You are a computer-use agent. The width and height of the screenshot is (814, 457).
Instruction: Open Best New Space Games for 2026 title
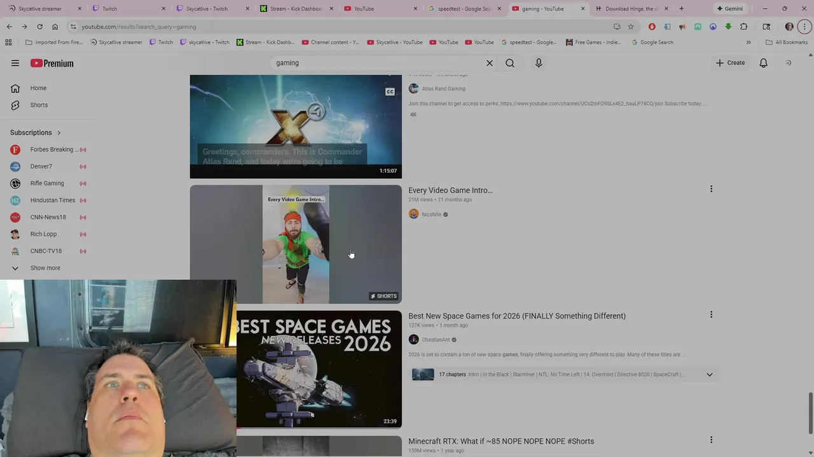coord(517,316)
